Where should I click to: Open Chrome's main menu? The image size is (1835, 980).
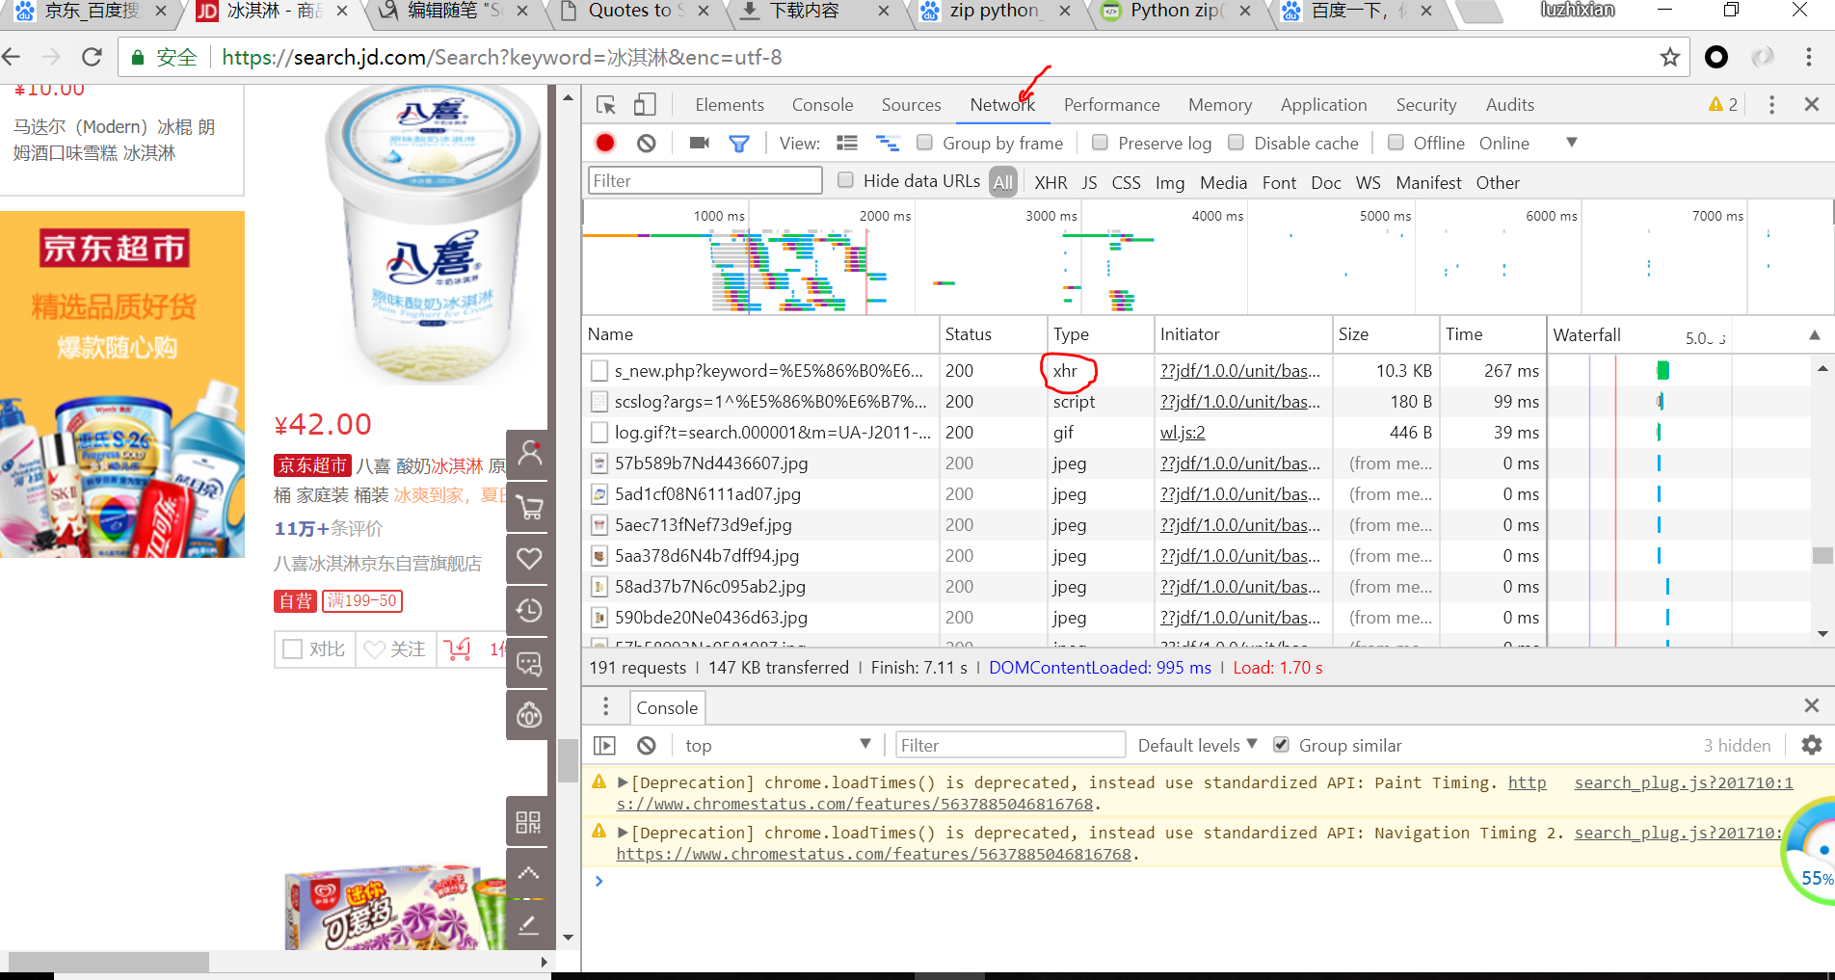point(1809,57)
